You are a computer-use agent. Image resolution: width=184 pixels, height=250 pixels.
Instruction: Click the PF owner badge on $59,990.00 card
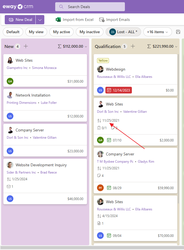coord(100,188)
